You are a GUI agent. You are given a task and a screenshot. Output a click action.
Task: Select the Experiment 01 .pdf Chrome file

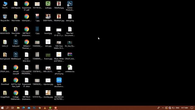(x=27, y=6)
